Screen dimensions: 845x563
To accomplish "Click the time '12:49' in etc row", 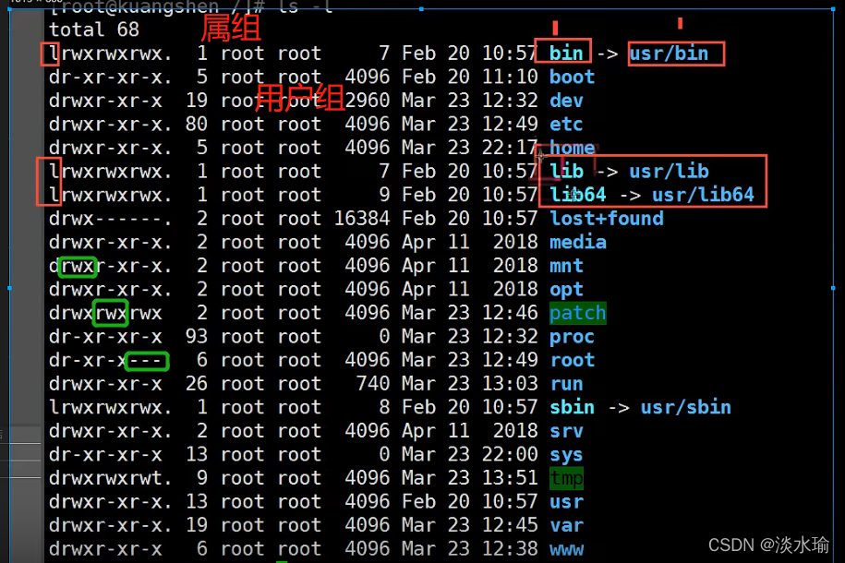I will tap(510, 125).
